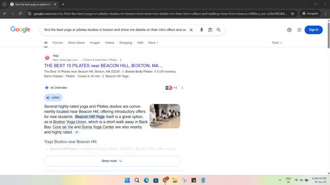Viewport: 330px width, 185px height.
Task: Open the Windows Start menu
Action: (x=127, y=180)
